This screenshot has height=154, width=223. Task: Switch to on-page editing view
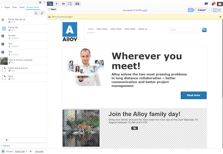(x=215, y=10)
